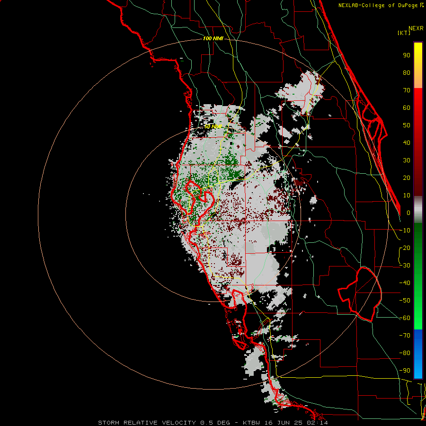Click the 80 knot scale label
Image resolution: width=426 pixels, height=426 pixels.
click(407, 72)
